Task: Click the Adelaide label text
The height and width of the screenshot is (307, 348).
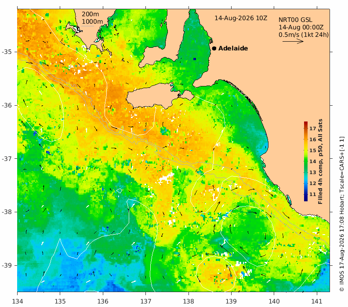Action: pos(233,48)
